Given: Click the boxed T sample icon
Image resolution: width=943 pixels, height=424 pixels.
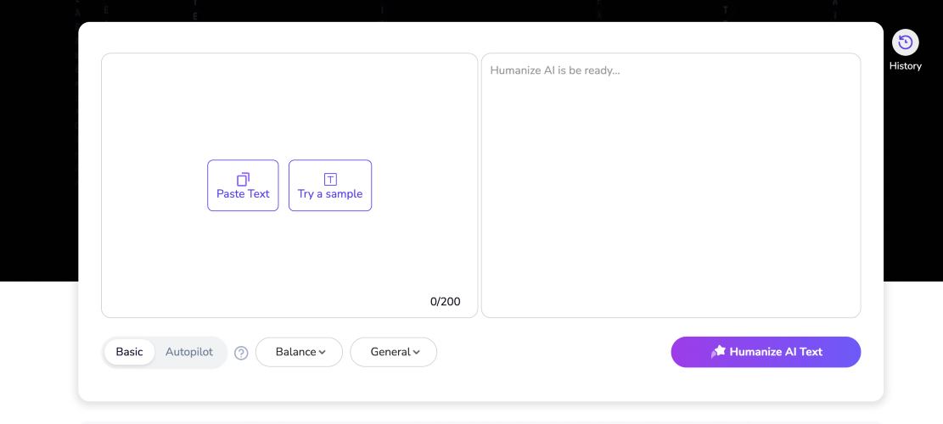Looking at the screenshot, I should point(330,179).
